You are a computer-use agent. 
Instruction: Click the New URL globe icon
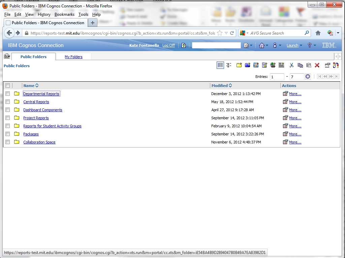(x=273, y=65)
